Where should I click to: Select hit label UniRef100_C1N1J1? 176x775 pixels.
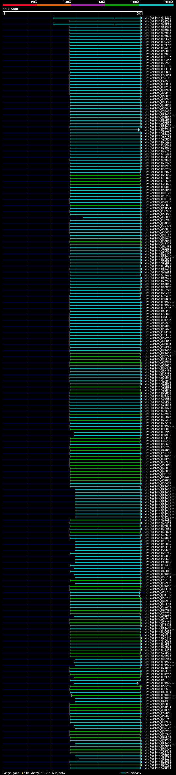pyautogui.click(x=158, y=580)
